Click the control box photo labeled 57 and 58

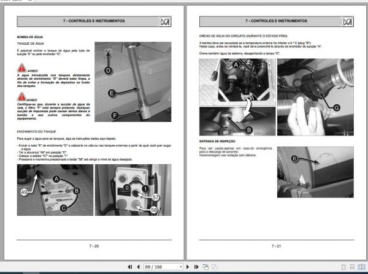click(x=133, y=190)
